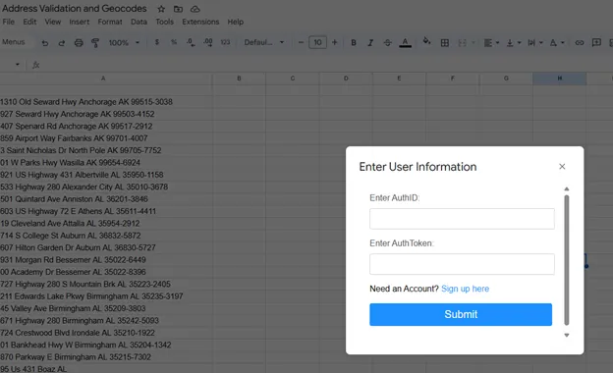This screenshot has width=613, height=373.
Task: Open the File menu
Action: coord(8,22)
